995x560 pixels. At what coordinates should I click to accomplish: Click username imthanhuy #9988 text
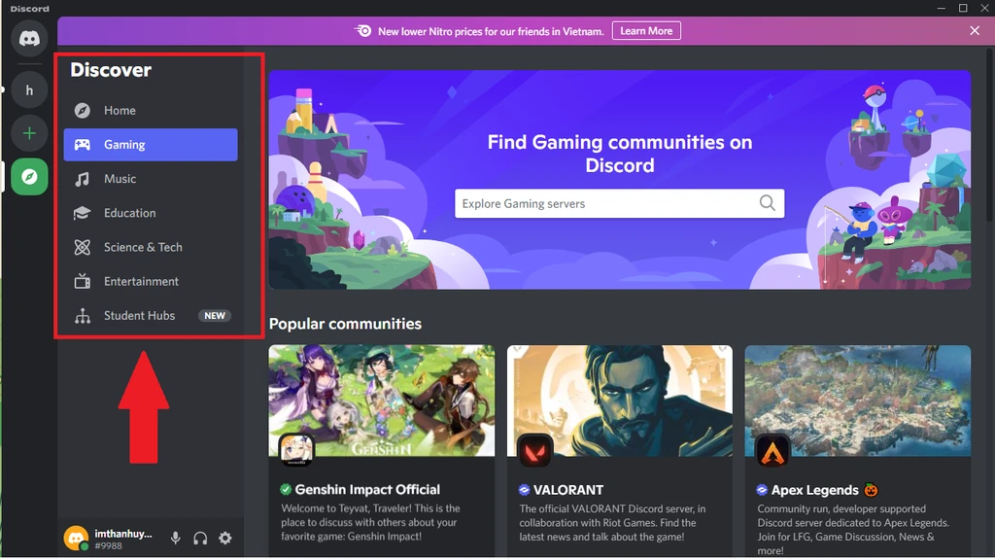click(x=123, y=539)
